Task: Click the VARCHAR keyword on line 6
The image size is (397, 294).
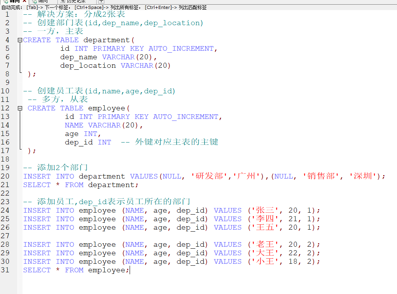Action: coord(118,57)
